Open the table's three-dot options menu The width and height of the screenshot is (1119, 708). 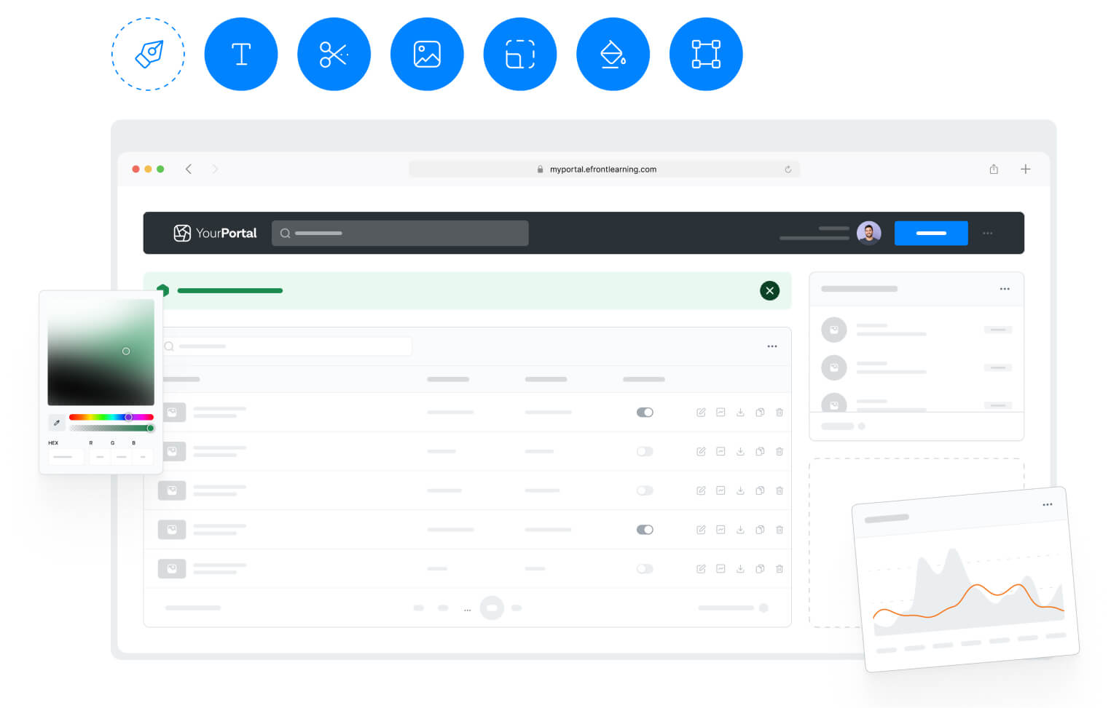click(x=772, y=346)
